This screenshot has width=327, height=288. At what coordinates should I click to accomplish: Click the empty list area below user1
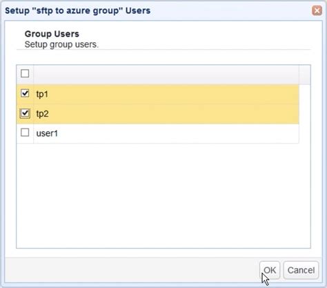click(163, 195)
